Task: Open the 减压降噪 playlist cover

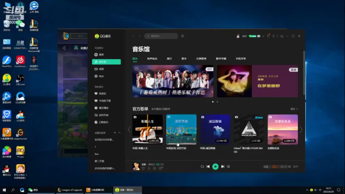Action: (215, 129)
